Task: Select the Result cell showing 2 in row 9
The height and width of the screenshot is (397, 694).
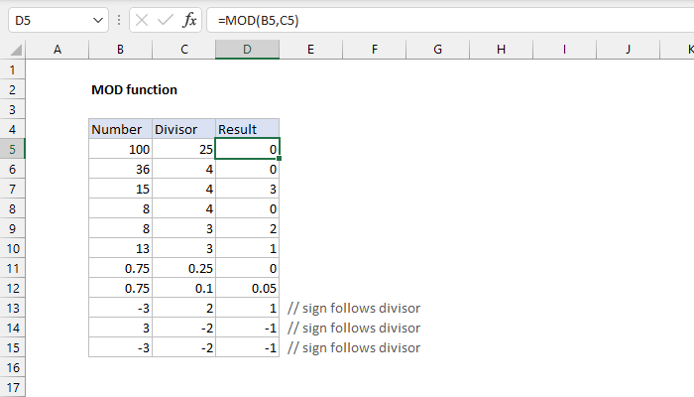Action: 248,228
